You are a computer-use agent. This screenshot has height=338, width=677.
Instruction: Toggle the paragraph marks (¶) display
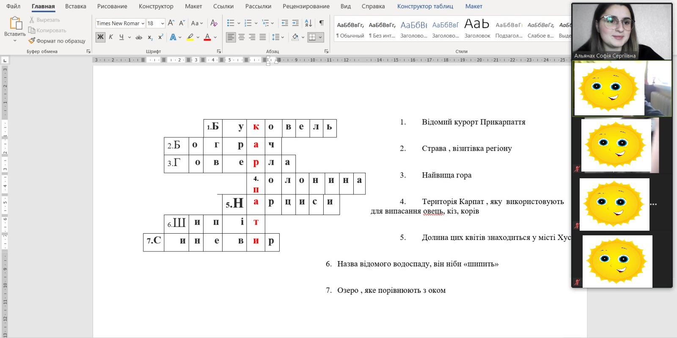[322, 23]
